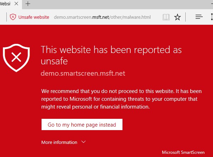Click the red shield icon in address bar
This screenshot has width=213, height=157.
coord(13,17)
